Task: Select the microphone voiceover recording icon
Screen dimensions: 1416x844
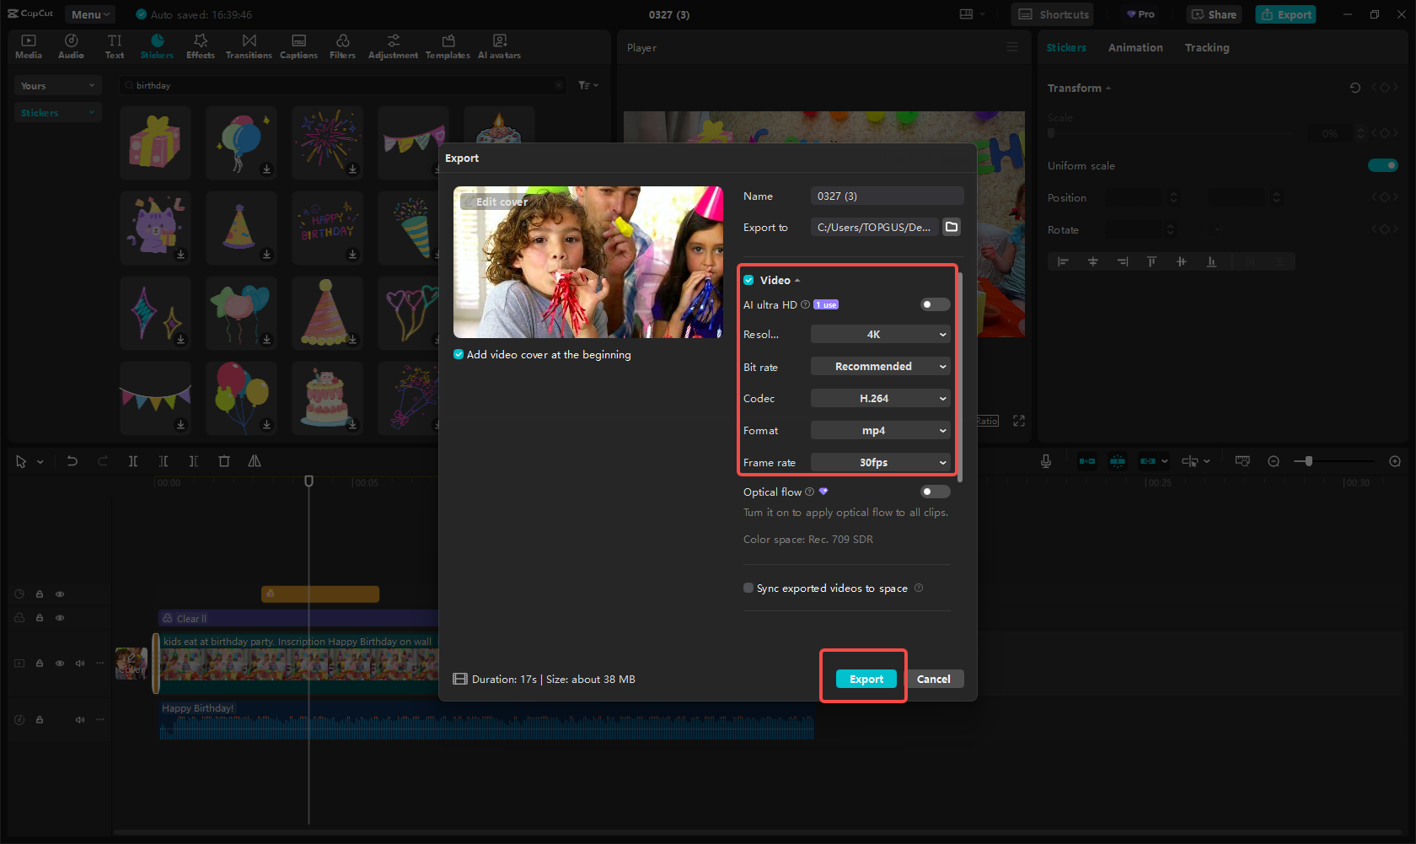Action: 1045,461
